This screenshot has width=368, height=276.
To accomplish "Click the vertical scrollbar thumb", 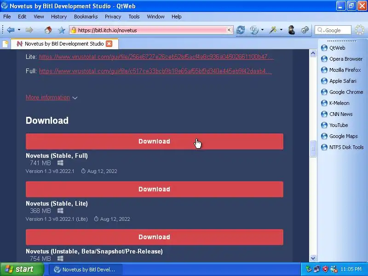I will coord(313,148).
